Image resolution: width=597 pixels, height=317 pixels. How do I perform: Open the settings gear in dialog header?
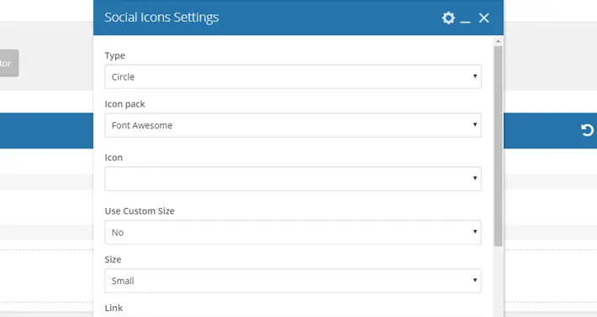[x=448, y=18]
